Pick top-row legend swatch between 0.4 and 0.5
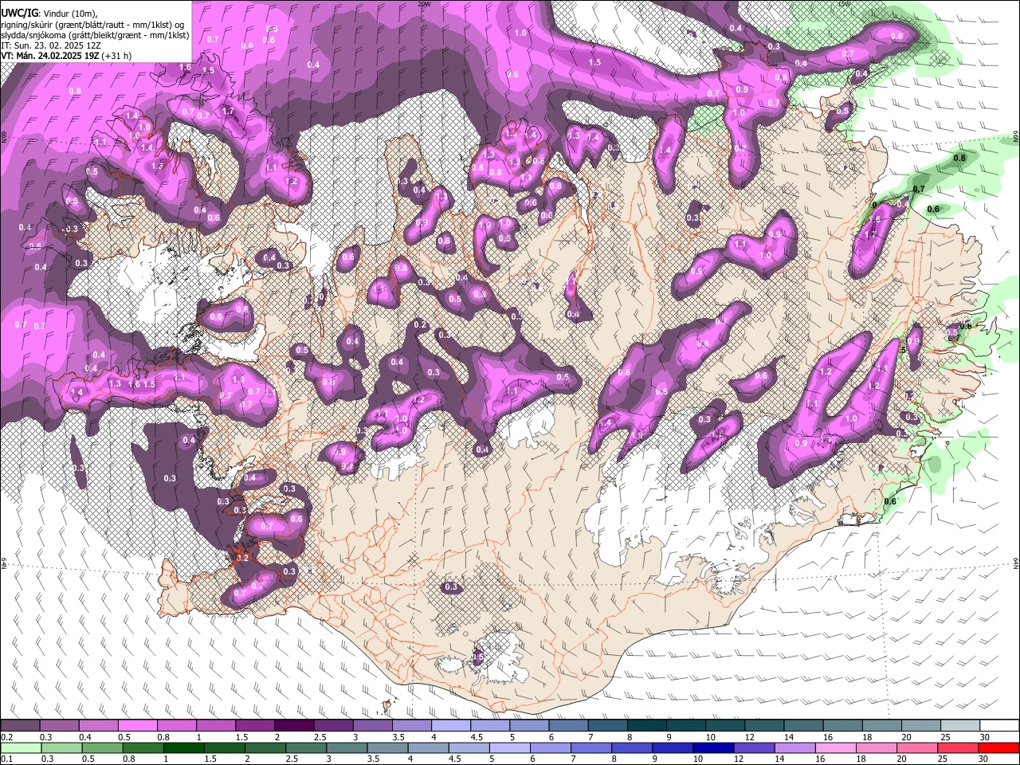Screen dimensions: 1020x765 [x=100, y=726]
